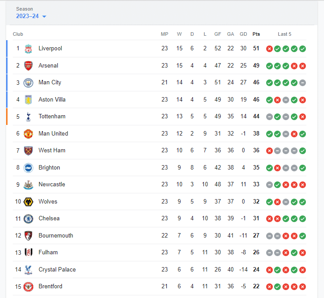Click the Brentford club crest

coord(28,287)
